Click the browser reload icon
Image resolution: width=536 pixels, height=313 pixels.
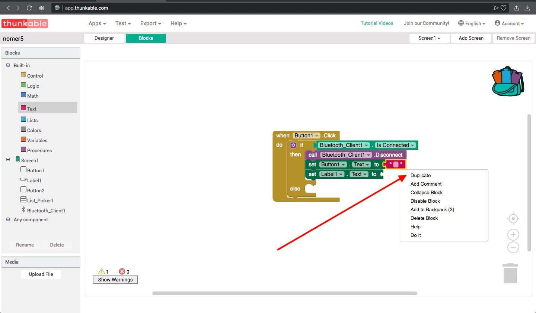pos(29,8)
